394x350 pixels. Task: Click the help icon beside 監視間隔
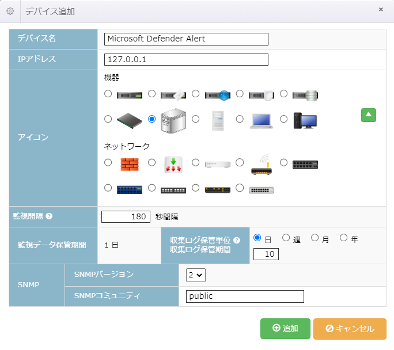(x=49, y=216)
